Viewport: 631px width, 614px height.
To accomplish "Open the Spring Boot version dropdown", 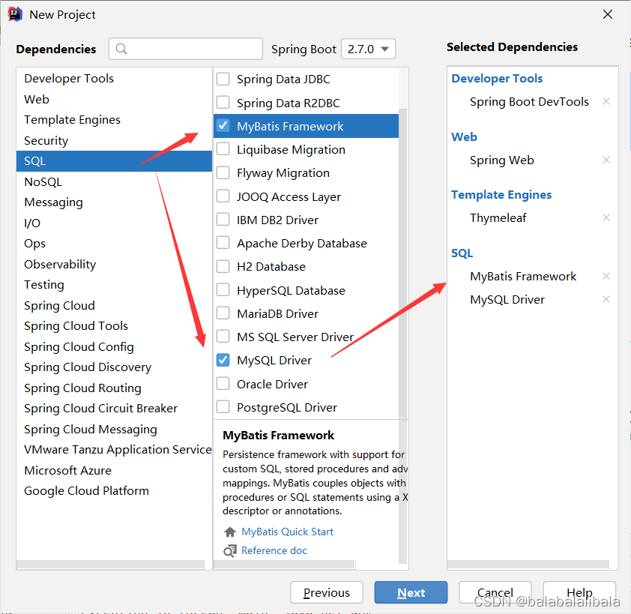I will (x=368, y=49).
